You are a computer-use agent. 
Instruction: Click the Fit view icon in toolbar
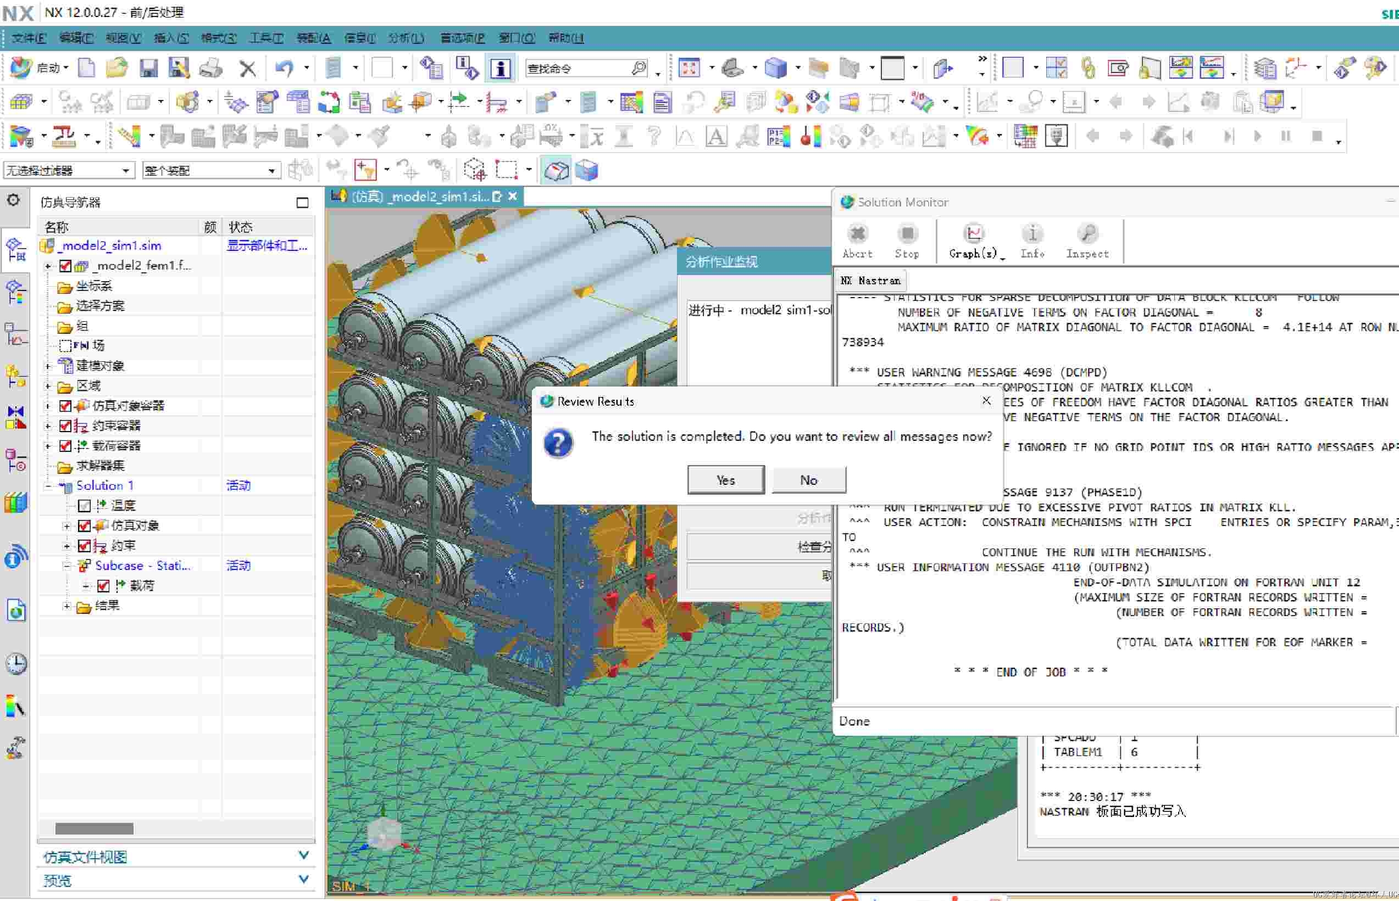point(689,68)
